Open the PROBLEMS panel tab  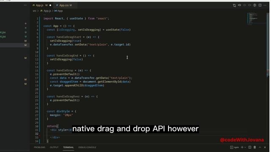click(39, 147)
